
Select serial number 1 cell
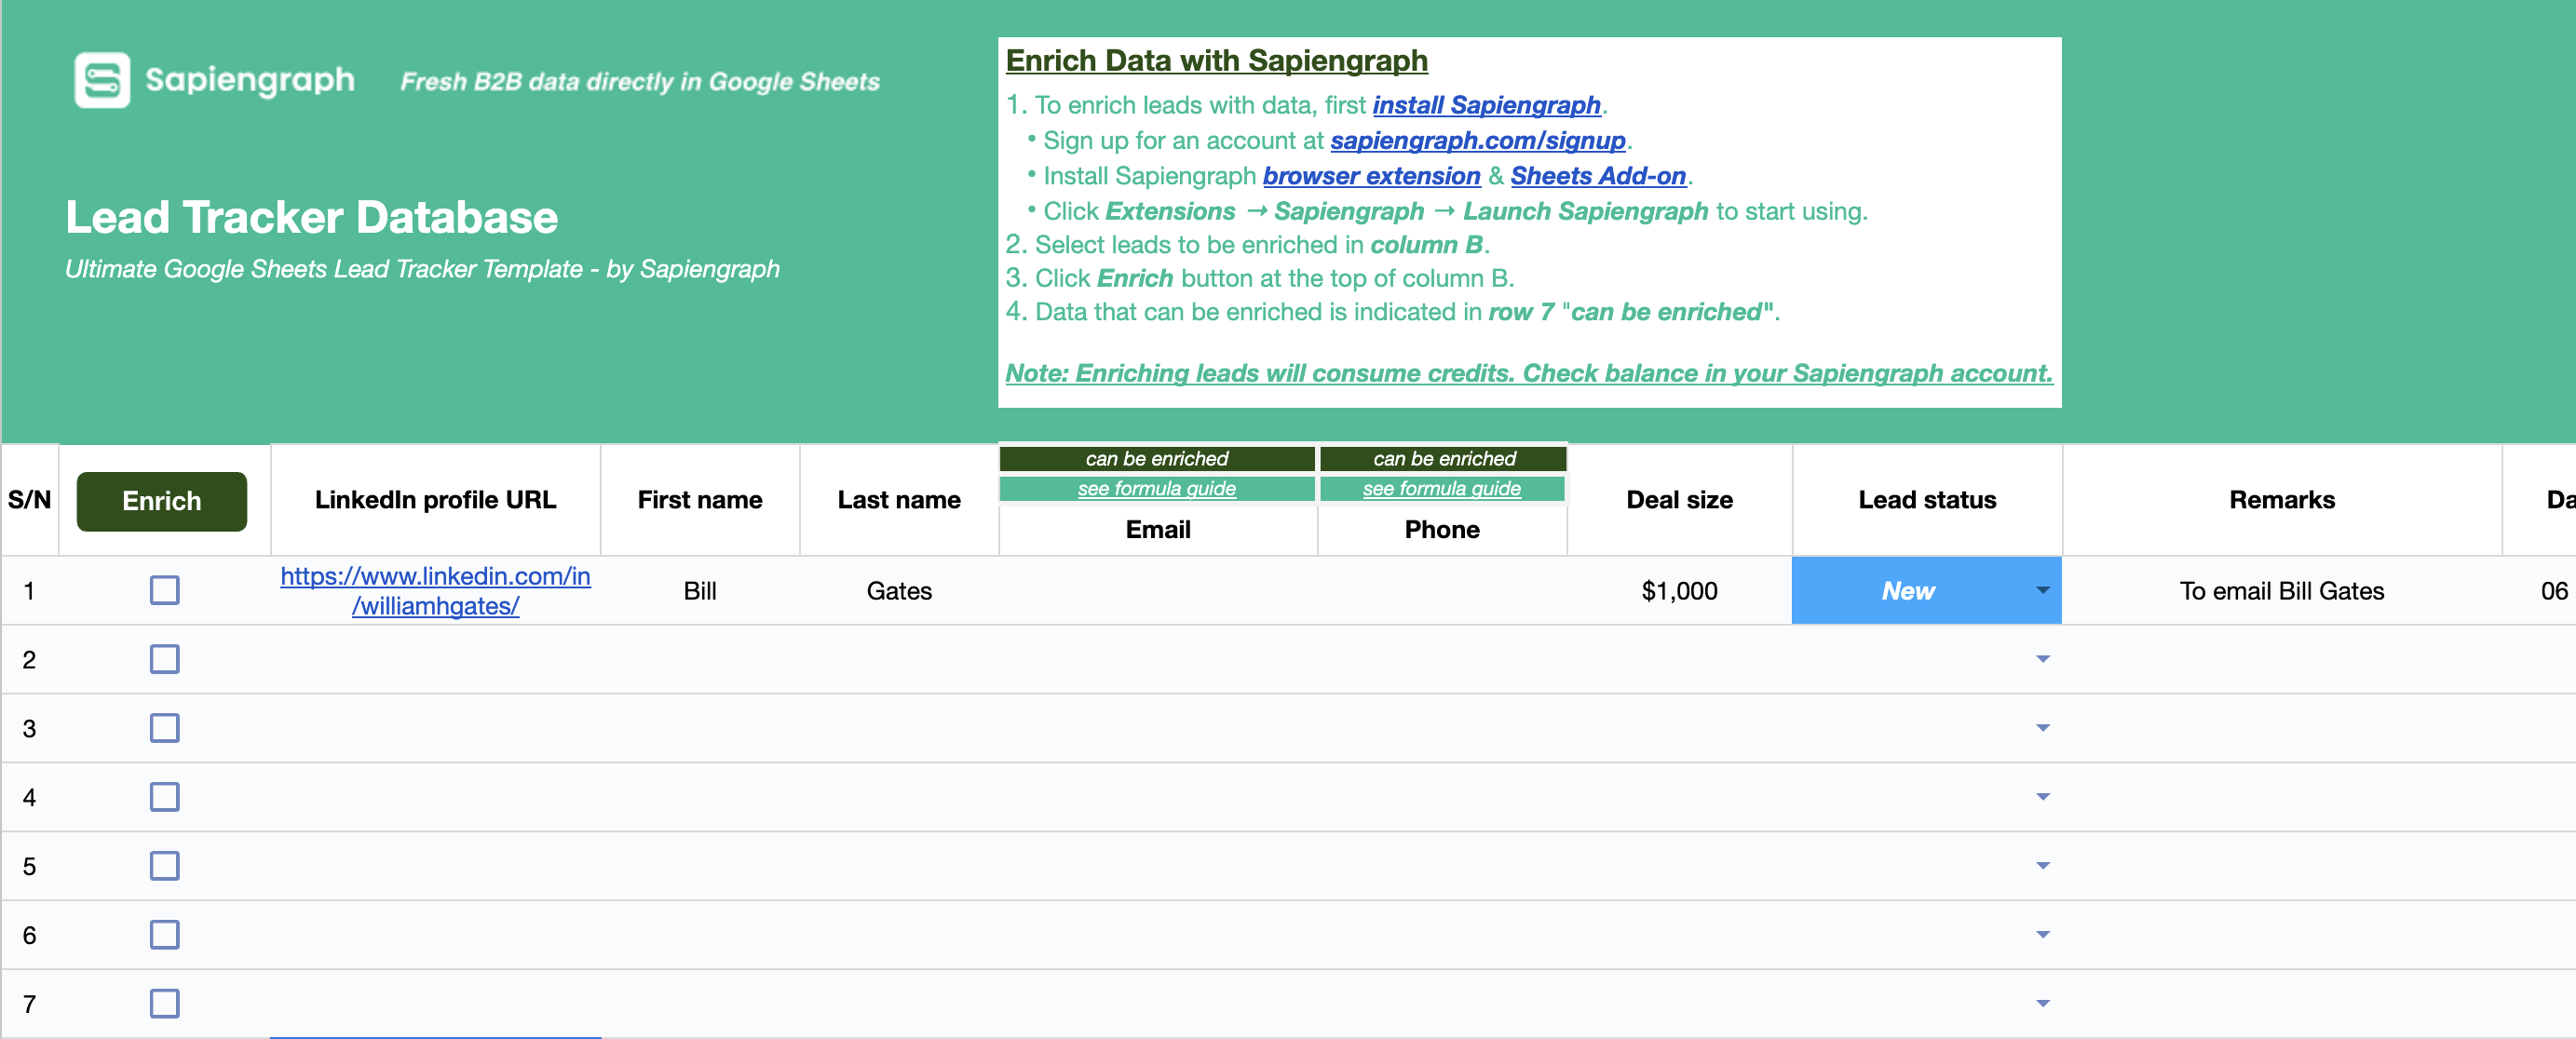coord(30,591)
